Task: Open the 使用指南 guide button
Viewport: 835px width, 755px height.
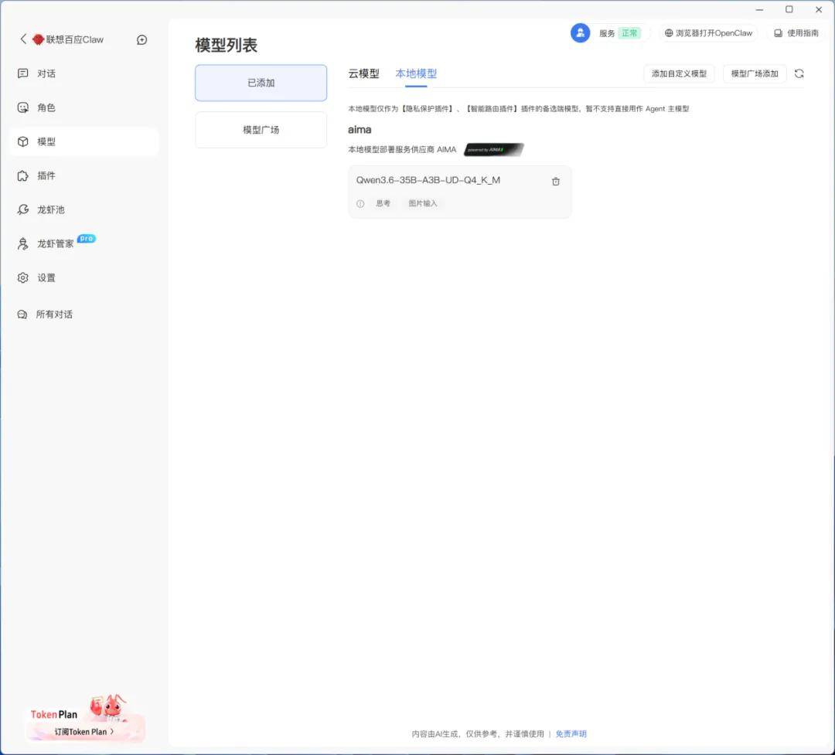Action: pyautogui.click(x=796, y=33)
